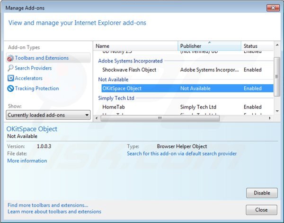Click the Adobe Systems Incorporated group header
This screenshot has height=223, width=284.
(x=130, y=61)
